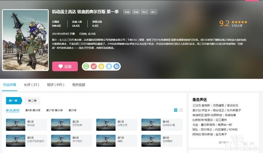Image resolution: width=263 pixels, height=153 pixels.
Task: Open the 第1话 episode thumbnail
Action: tap(16, 125)
